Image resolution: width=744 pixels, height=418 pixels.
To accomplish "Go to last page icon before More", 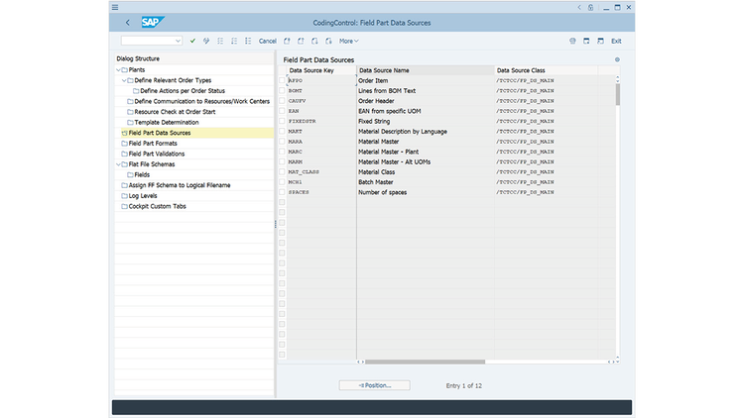I will pos(328,42).
